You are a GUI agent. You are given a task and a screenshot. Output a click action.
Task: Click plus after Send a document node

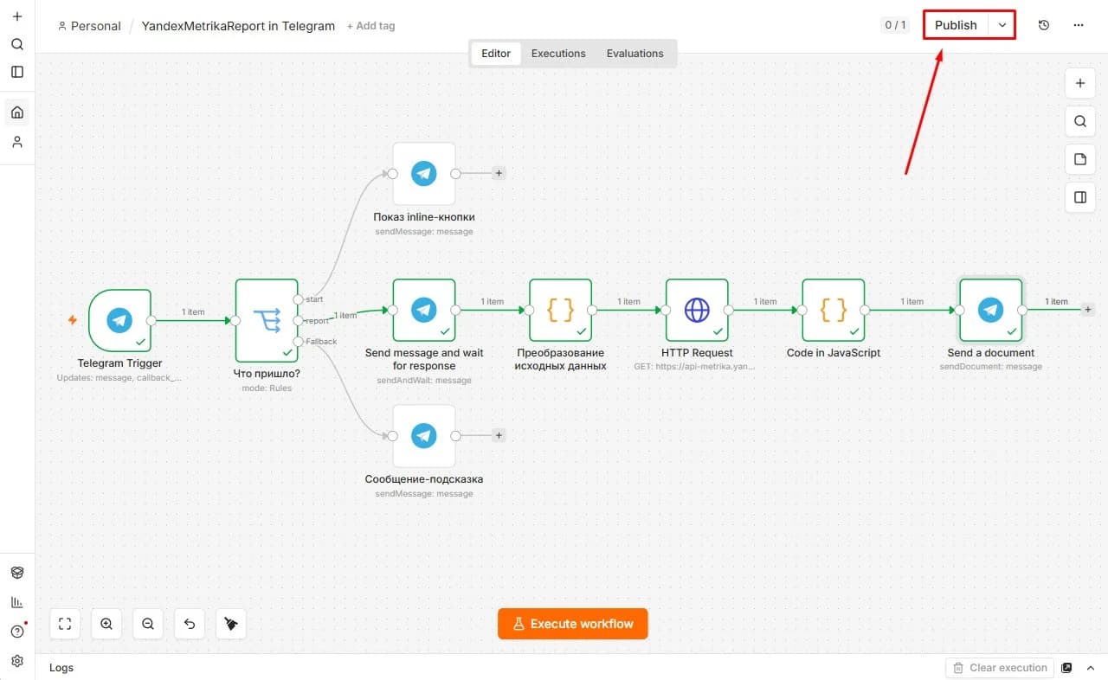tap(1088, 309)
